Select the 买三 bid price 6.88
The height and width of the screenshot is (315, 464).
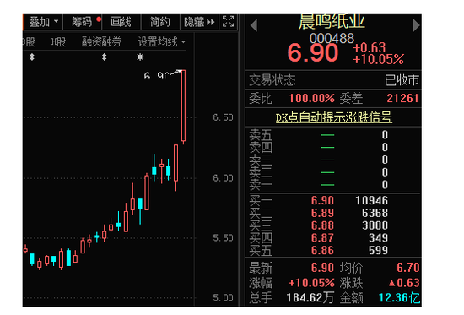[x=322, y=225]
